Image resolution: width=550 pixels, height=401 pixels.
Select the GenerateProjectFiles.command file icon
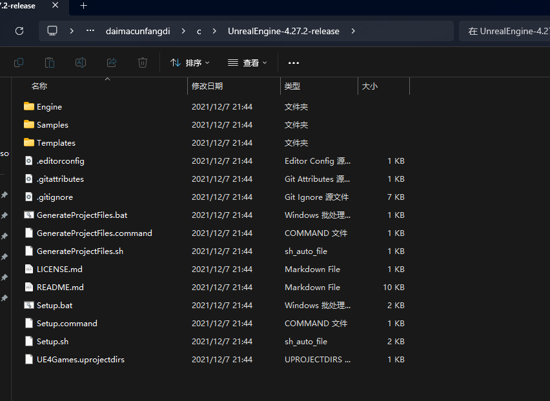coord(29,233)
